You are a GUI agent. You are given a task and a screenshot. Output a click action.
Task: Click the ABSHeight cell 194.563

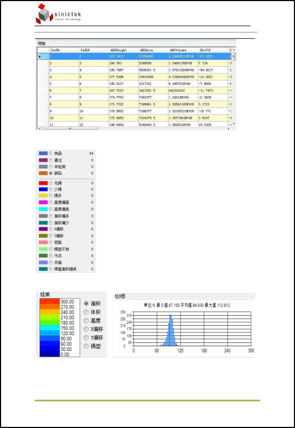[x=123, y=63]
